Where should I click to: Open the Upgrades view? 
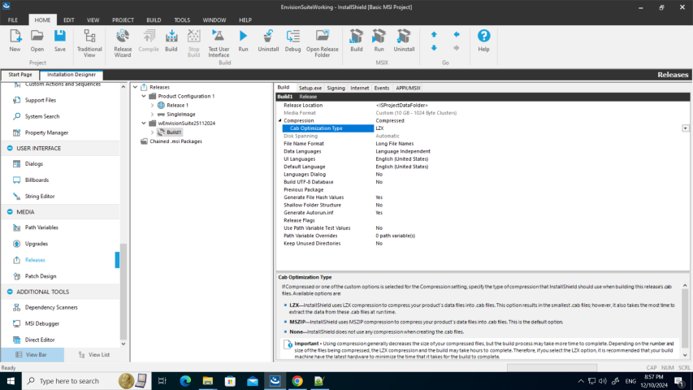pyautogui.click(x=37, y=244)
